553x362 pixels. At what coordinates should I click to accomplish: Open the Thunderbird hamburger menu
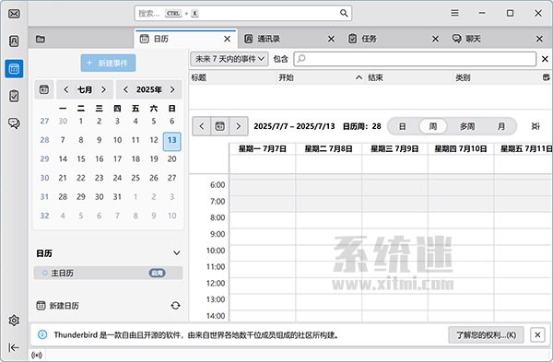click(x=455, y=13)
